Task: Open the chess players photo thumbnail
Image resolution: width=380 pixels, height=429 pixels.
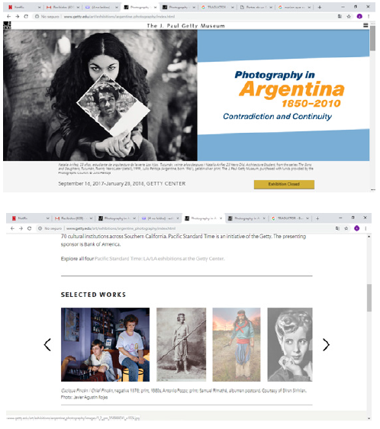Action: pos(105,344)
